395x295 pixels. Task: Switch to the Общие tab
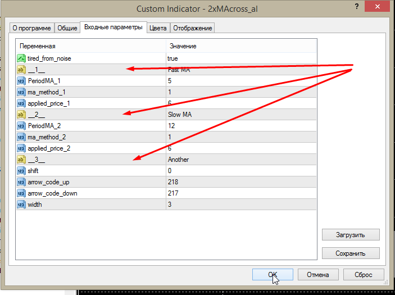67,28
